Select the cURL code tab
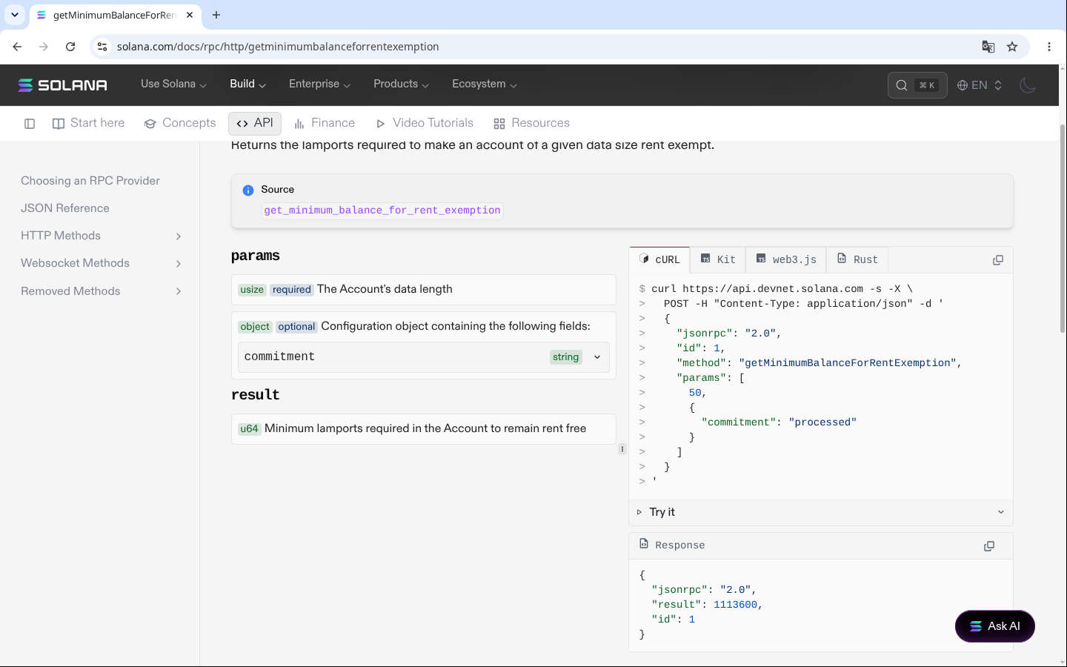The image size is (1067, 667). 659,259
